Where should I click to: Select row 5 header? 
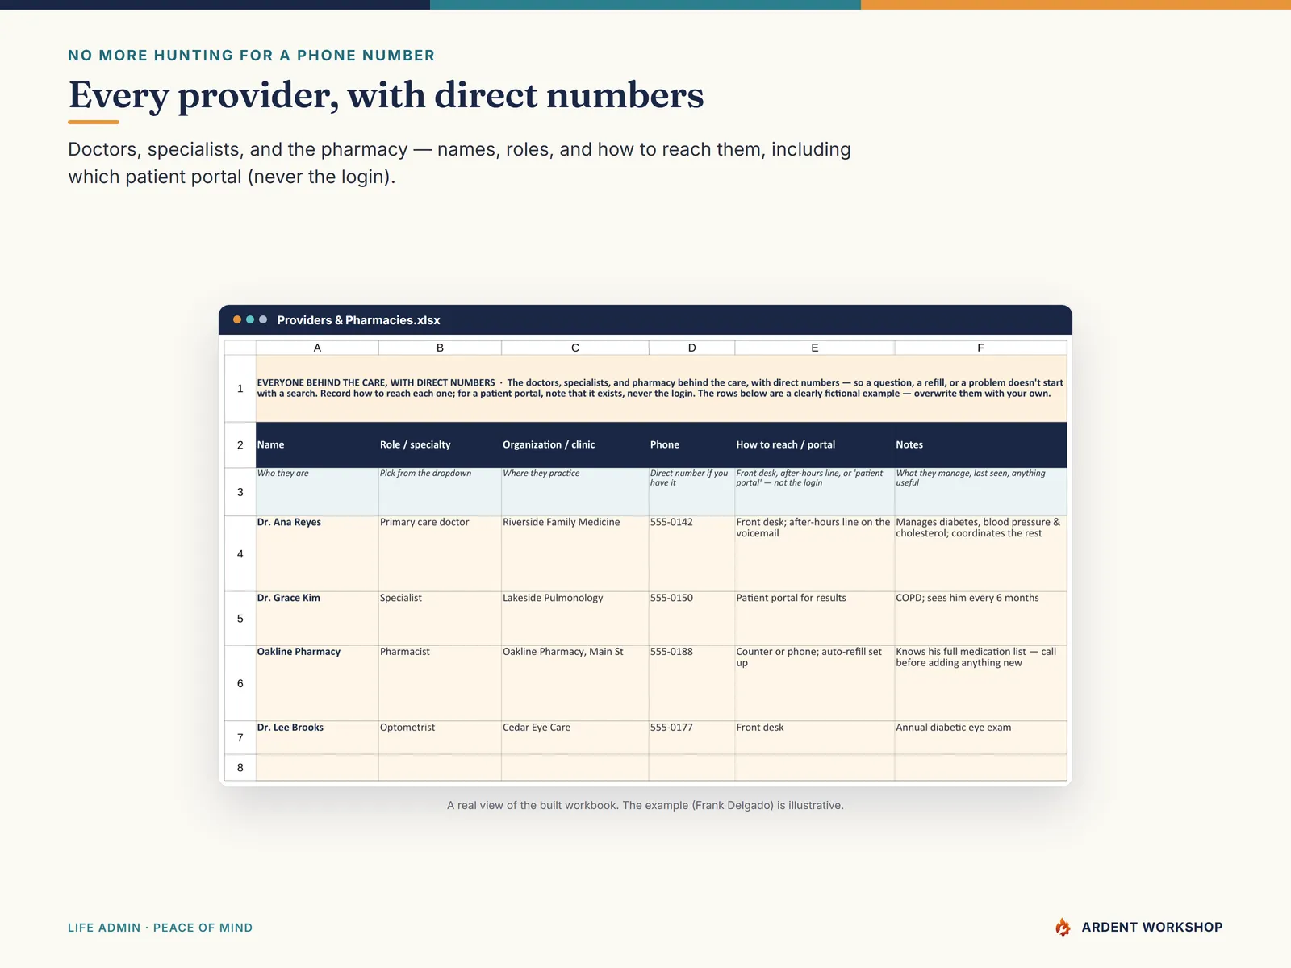pyautogui.click(x=240, y=619)
